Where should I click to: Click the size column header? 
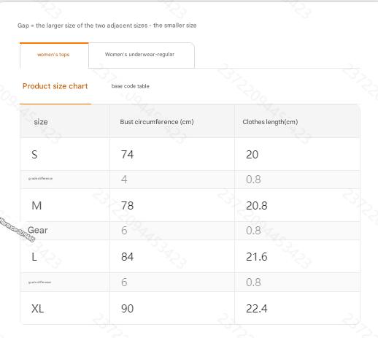click(x=41, y=122)
